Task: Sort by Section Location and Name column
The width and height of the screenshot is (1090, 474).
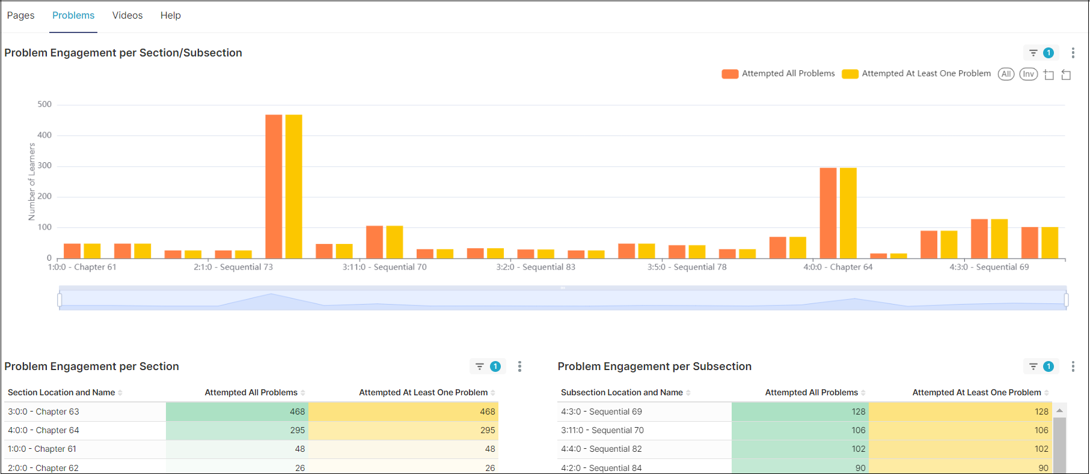Action: [61, 392]
